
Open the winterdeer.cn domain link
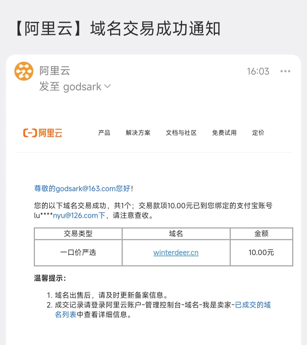click(176, 253)
